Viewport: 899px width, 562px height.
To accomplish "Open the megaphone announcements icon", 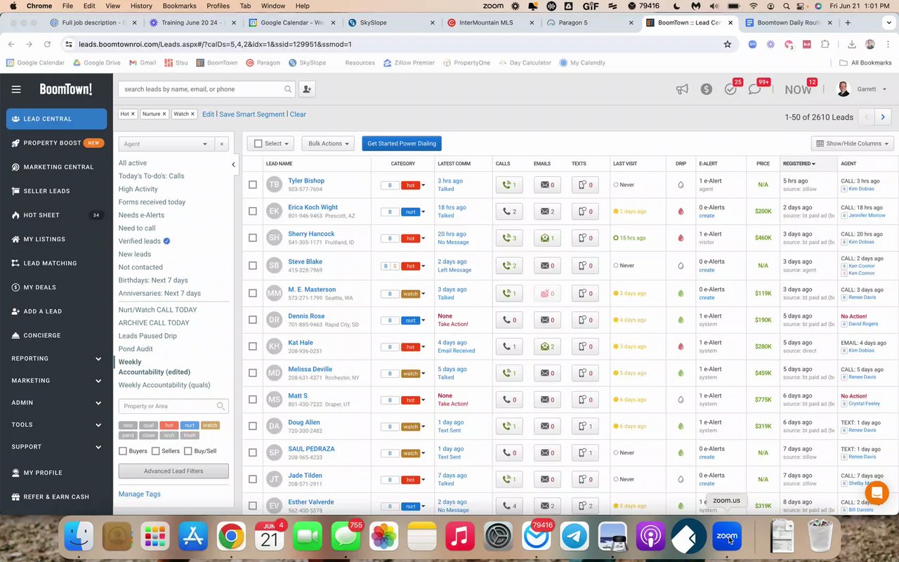I will pyautogui.click(x=682, y=89).
